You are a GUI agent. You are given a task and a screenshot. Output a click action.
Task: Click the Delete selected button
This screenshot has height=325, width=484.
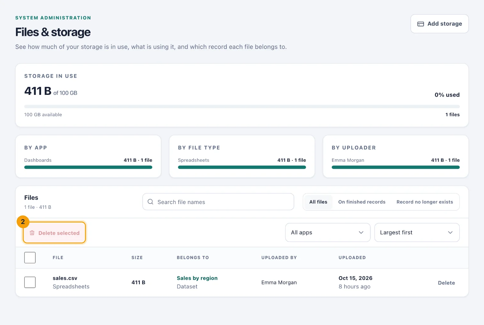pyautogui.click(x=54, y=233)
